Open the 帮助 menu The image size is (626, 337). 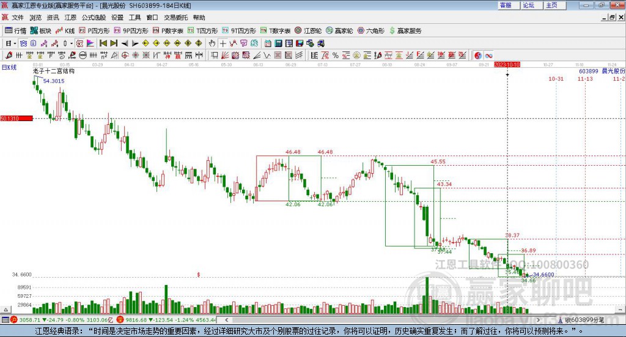(x=199, y=18)
